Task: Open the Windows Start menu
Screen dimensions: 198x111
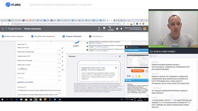Action: 2,100
